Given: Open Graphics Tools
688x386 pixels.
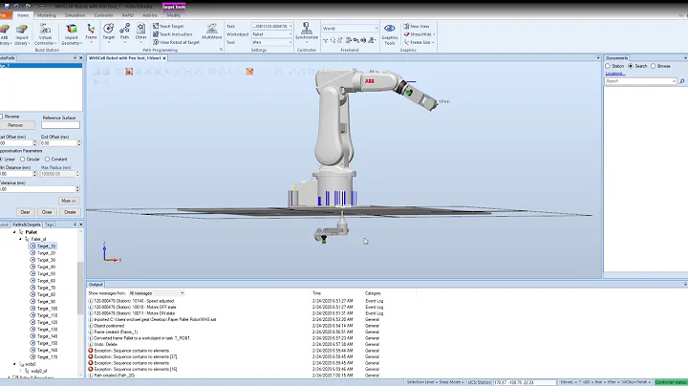Looking at the screenshot, I should [389, 34].
